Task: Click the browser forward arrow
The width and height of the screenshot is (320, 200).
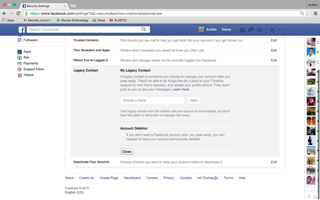Action: coord(11,13)
